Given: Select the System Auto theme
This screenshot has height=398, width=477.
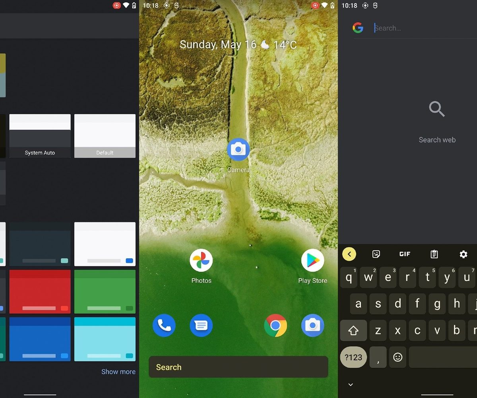Looking at the screenshot, I should pos(40,136).
